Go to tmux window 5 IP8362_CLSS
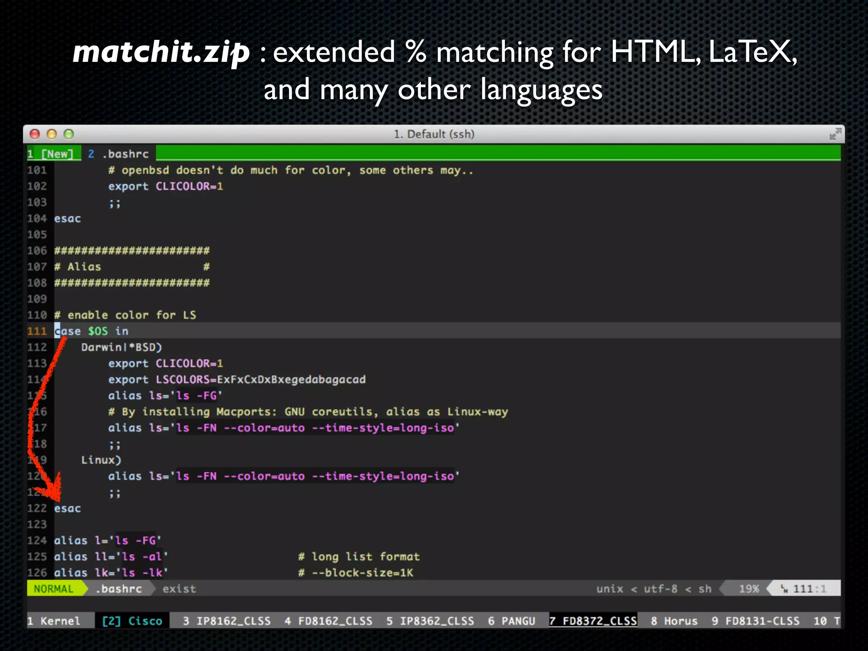 pos(430,621)
